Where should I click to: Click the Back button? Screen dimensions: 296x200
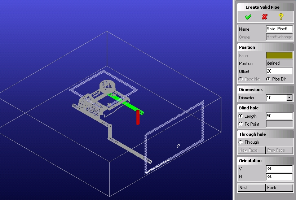279,188
